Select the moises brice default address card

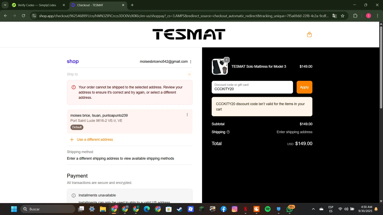[x=130, y=121]
